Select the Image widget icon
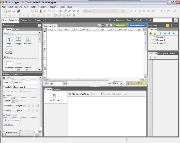 (x=19, y=40)
